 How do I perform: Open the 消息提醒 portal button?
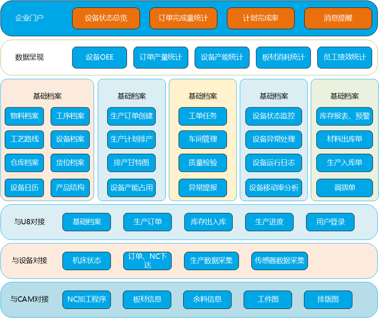coord(338,18)
